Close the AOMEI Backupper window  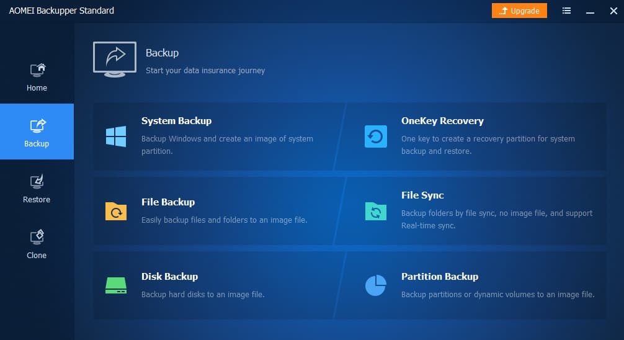tap(613, 11)
